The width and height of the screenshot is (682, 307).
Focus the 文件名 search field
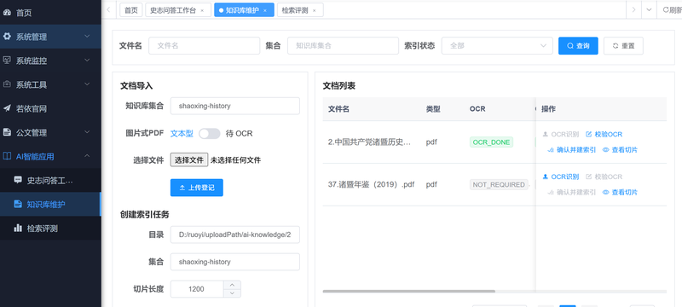[x=204, y=46]
